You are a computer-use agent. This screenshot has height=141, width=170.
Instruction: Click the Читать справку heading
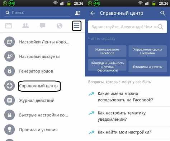pos(102,39)
